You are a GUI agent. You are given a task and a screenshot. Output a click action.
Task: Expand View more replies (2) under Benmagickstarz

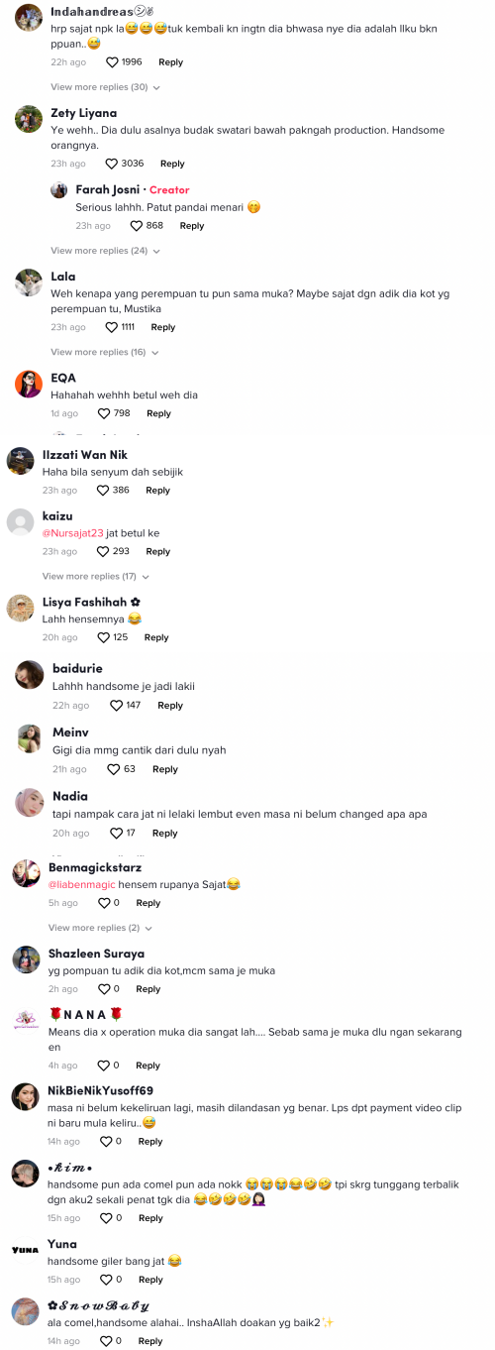tap(101, 928)
